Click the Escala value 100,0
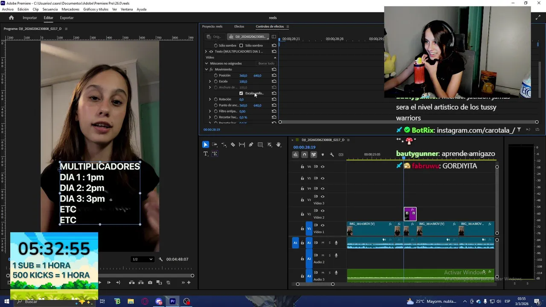 tap(243, 81)
